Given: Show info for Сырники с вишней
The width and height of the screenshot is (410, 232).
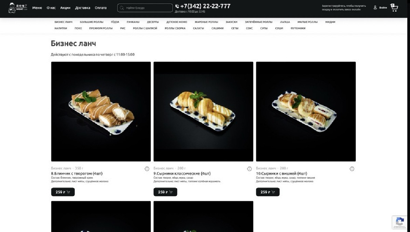Looking at the screenshot, I should pos(352,169).
